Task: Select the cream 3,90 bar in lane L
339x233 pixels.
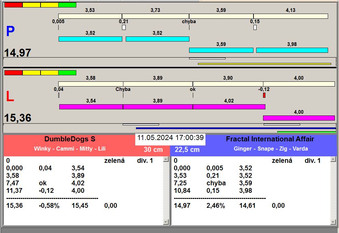Action: click(228, 84)
